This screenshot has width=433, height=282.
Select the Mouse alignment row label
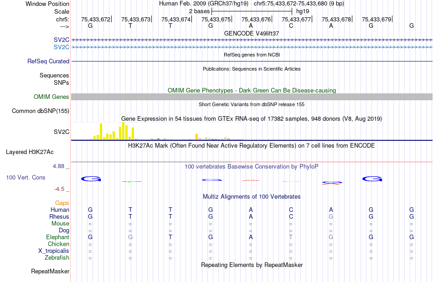pyautogui.click(x=60, y=224)
